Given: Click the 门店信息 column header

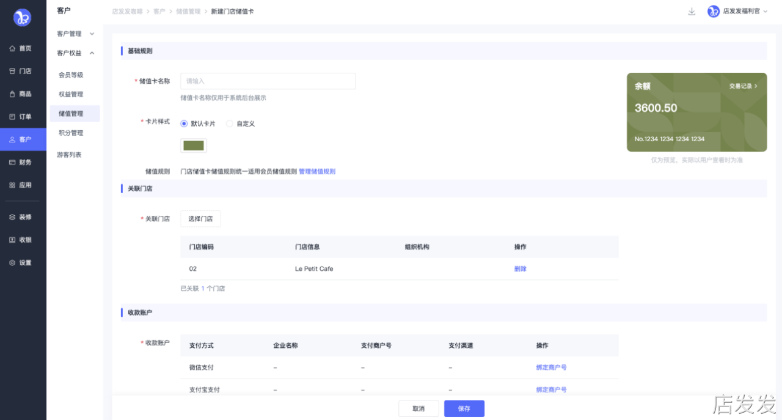Looking at the screenshot, I should pyautogui.click(x=307, y=247).
